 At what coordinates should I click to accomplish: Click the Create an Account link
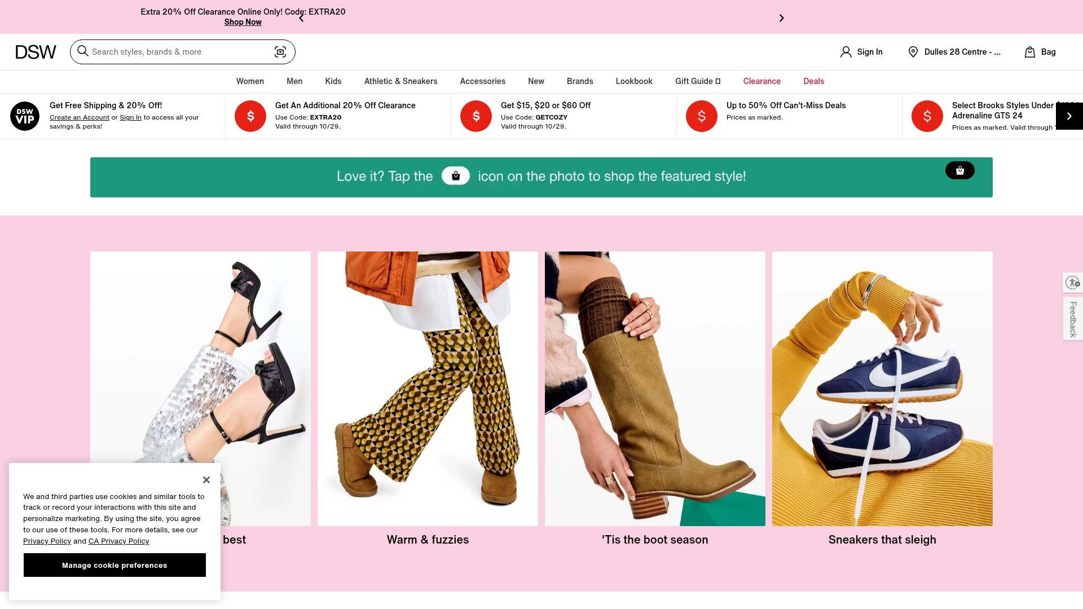click(80, 117)
